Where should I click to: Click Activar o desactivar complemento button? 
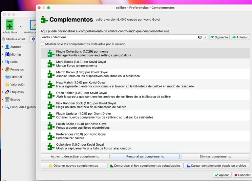(75, 156)
